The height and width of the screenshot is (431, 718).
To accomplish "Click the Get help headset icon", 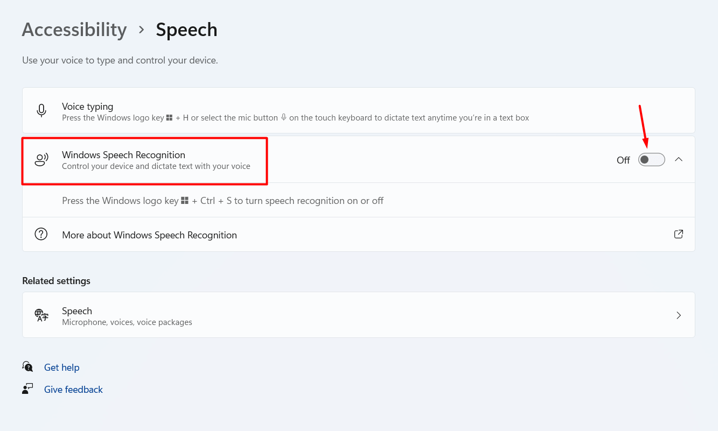I will 27,367.
